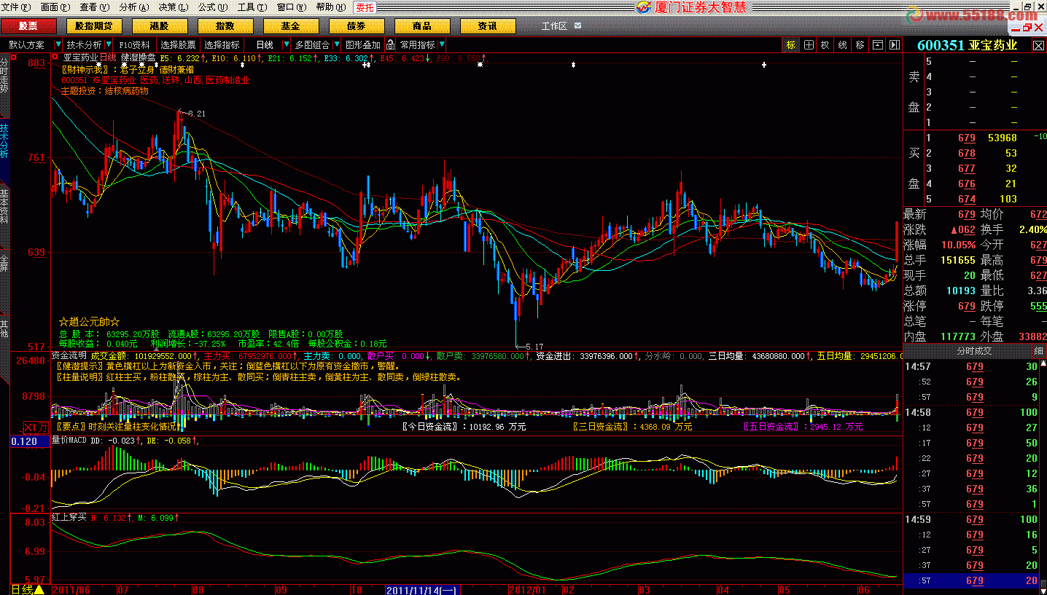Click the 标 icon in the chart toolbar
Screen dimensions: 1047x595
coord(790,45)
